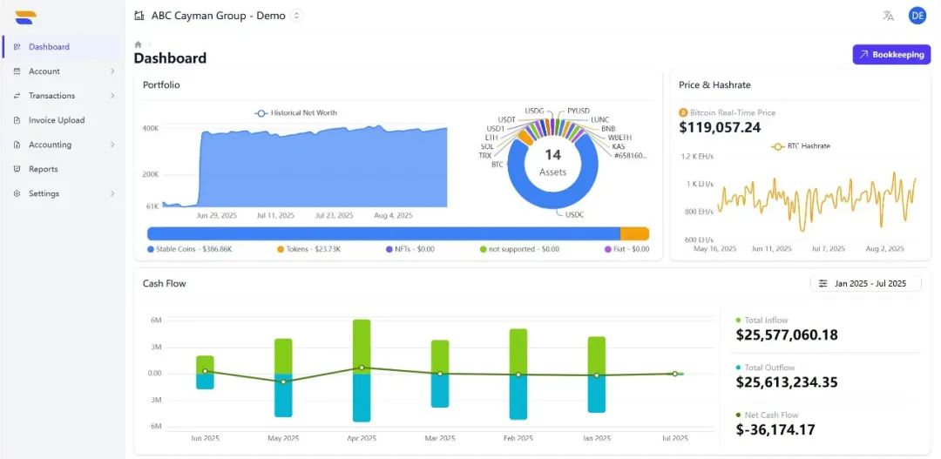The image size is (941, 459).
Task: Expand the Transactions sidebar submenu
Action: click(112, 96)
